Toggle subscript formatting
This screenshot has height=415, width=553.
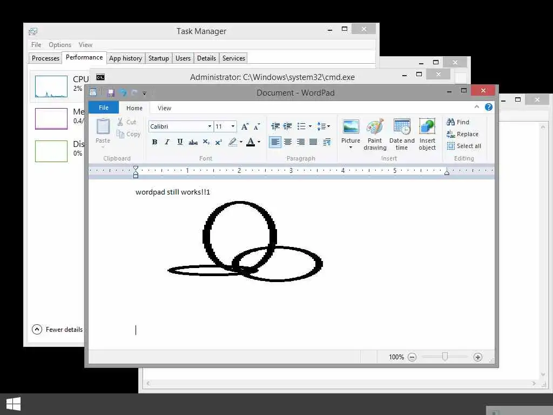[206, 142]
